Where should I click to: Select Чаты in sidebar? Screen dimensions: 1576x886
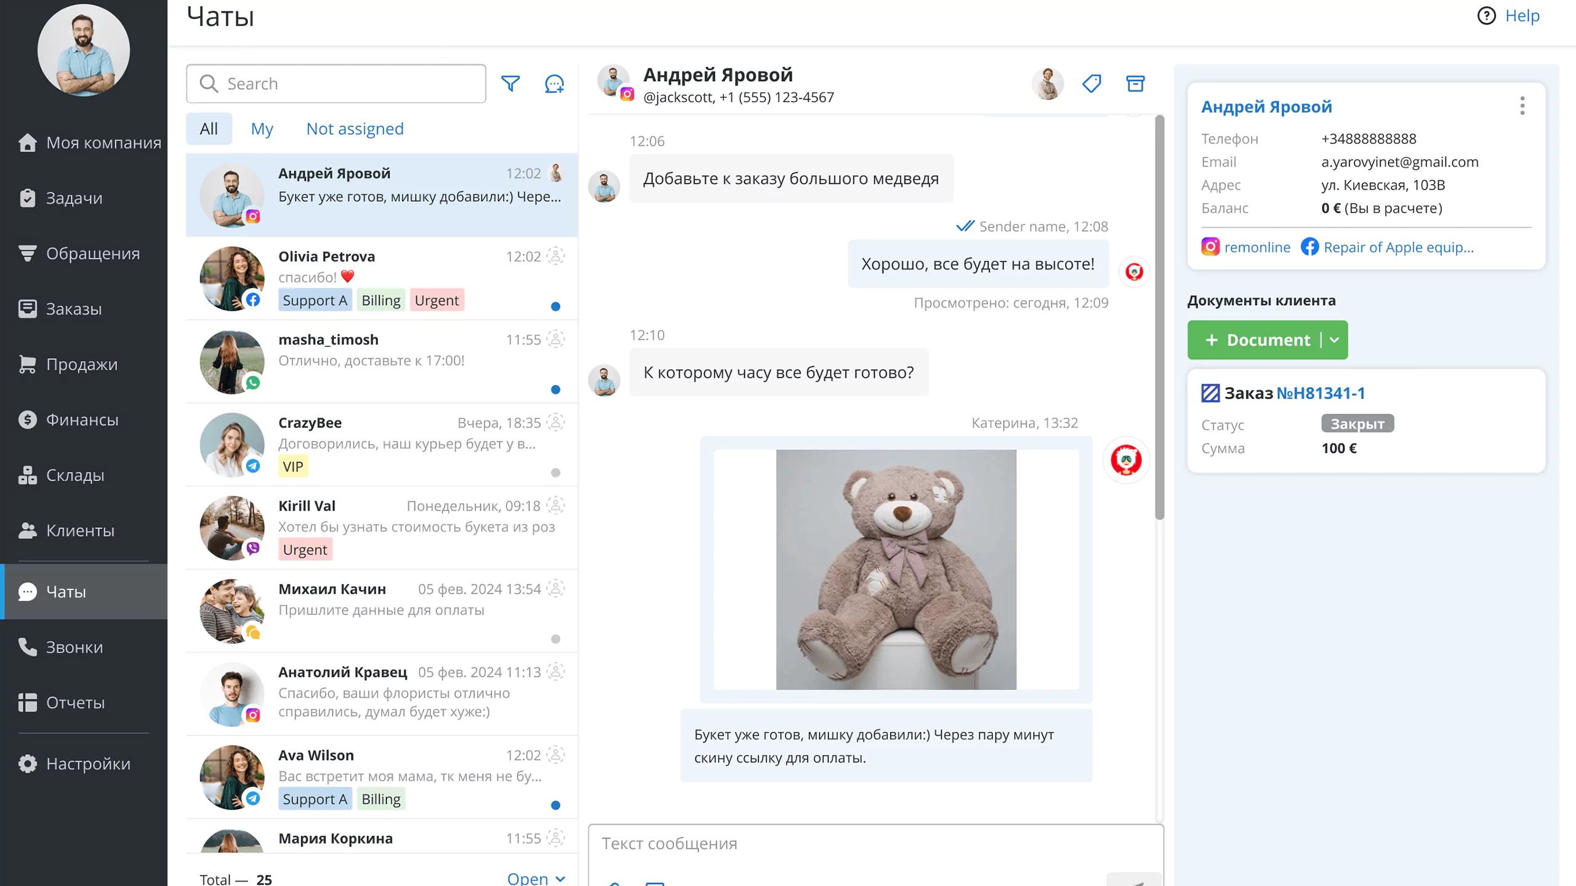click(84, 591)
